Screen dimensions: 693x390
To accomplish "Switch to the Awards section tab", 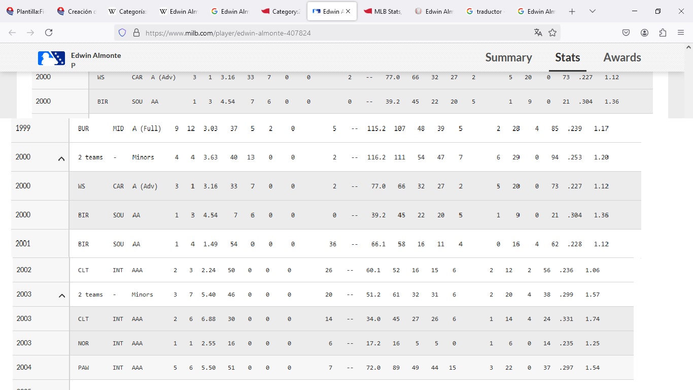I will (x=622, y=57).
